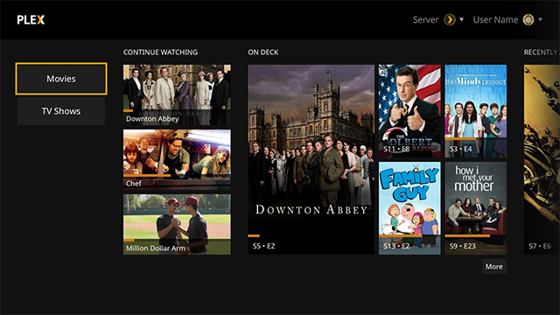Click the Server label text
560x315 pixels.
coord(425,19)
